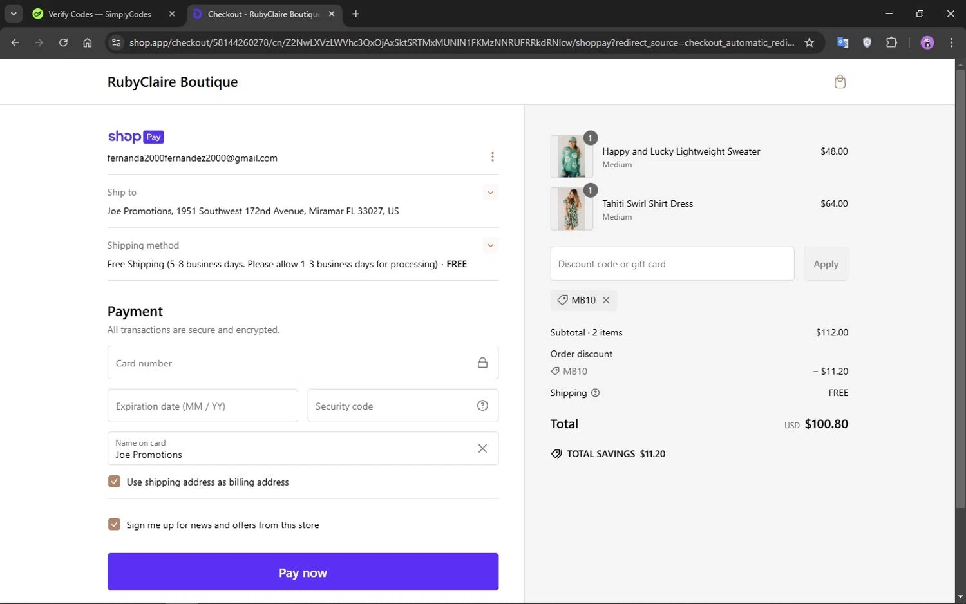Open the shopping bag cart icon
This screenshot has width=966, height=604.
click(840, 82)
